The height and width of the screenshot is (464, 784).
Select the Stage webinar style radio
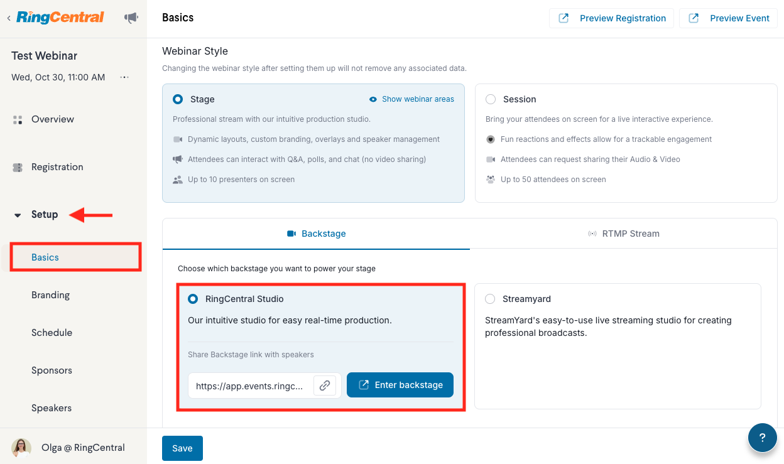178,99
